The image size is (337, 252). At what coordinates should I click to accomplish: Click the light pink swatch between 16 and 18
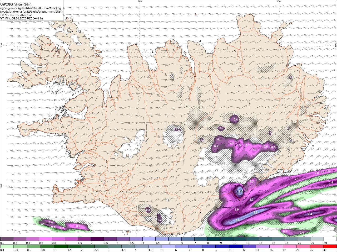click(276, 246)
